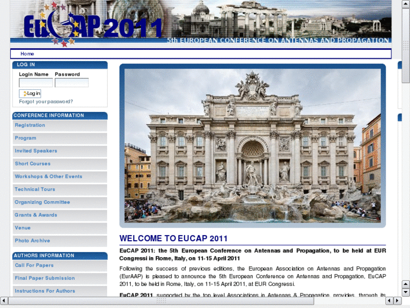Click the CONFERENCE INFORMATION panel header
This screenshot has width=410, height=308.
60,116
